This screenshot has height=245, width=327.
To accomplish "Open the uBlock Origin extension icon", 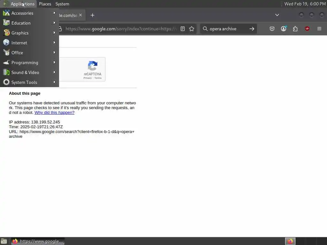I will coord(307,29).
